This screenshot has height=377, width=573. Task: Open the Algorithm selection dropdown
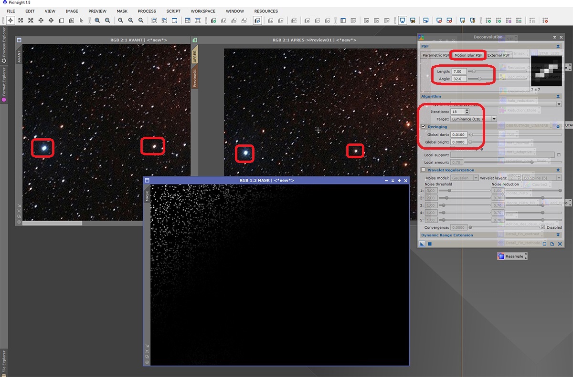coord(506,104)
